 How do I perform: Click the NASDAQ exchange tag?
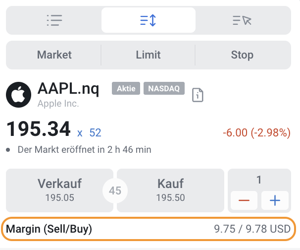(x=164, y=88)
